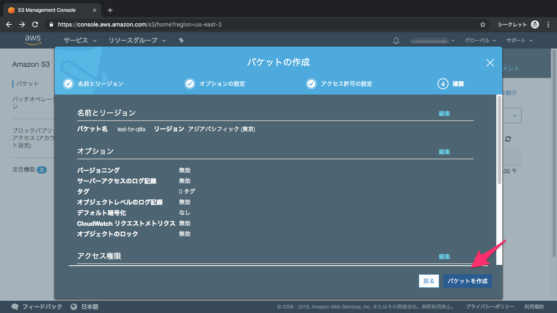Go to the アクセス許可の設定 step
Screen dimensions: 557x313
point(339,84)
